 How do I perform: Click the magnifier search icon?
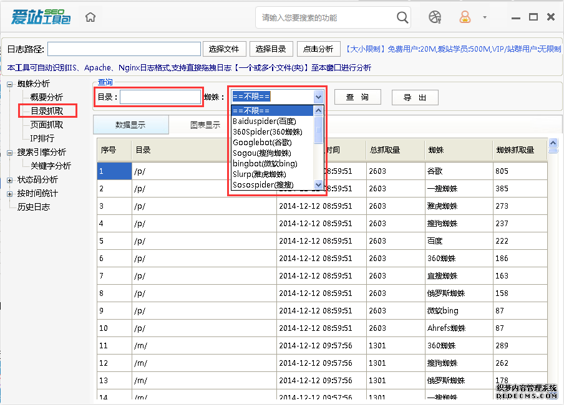click(x=403, y=17)
